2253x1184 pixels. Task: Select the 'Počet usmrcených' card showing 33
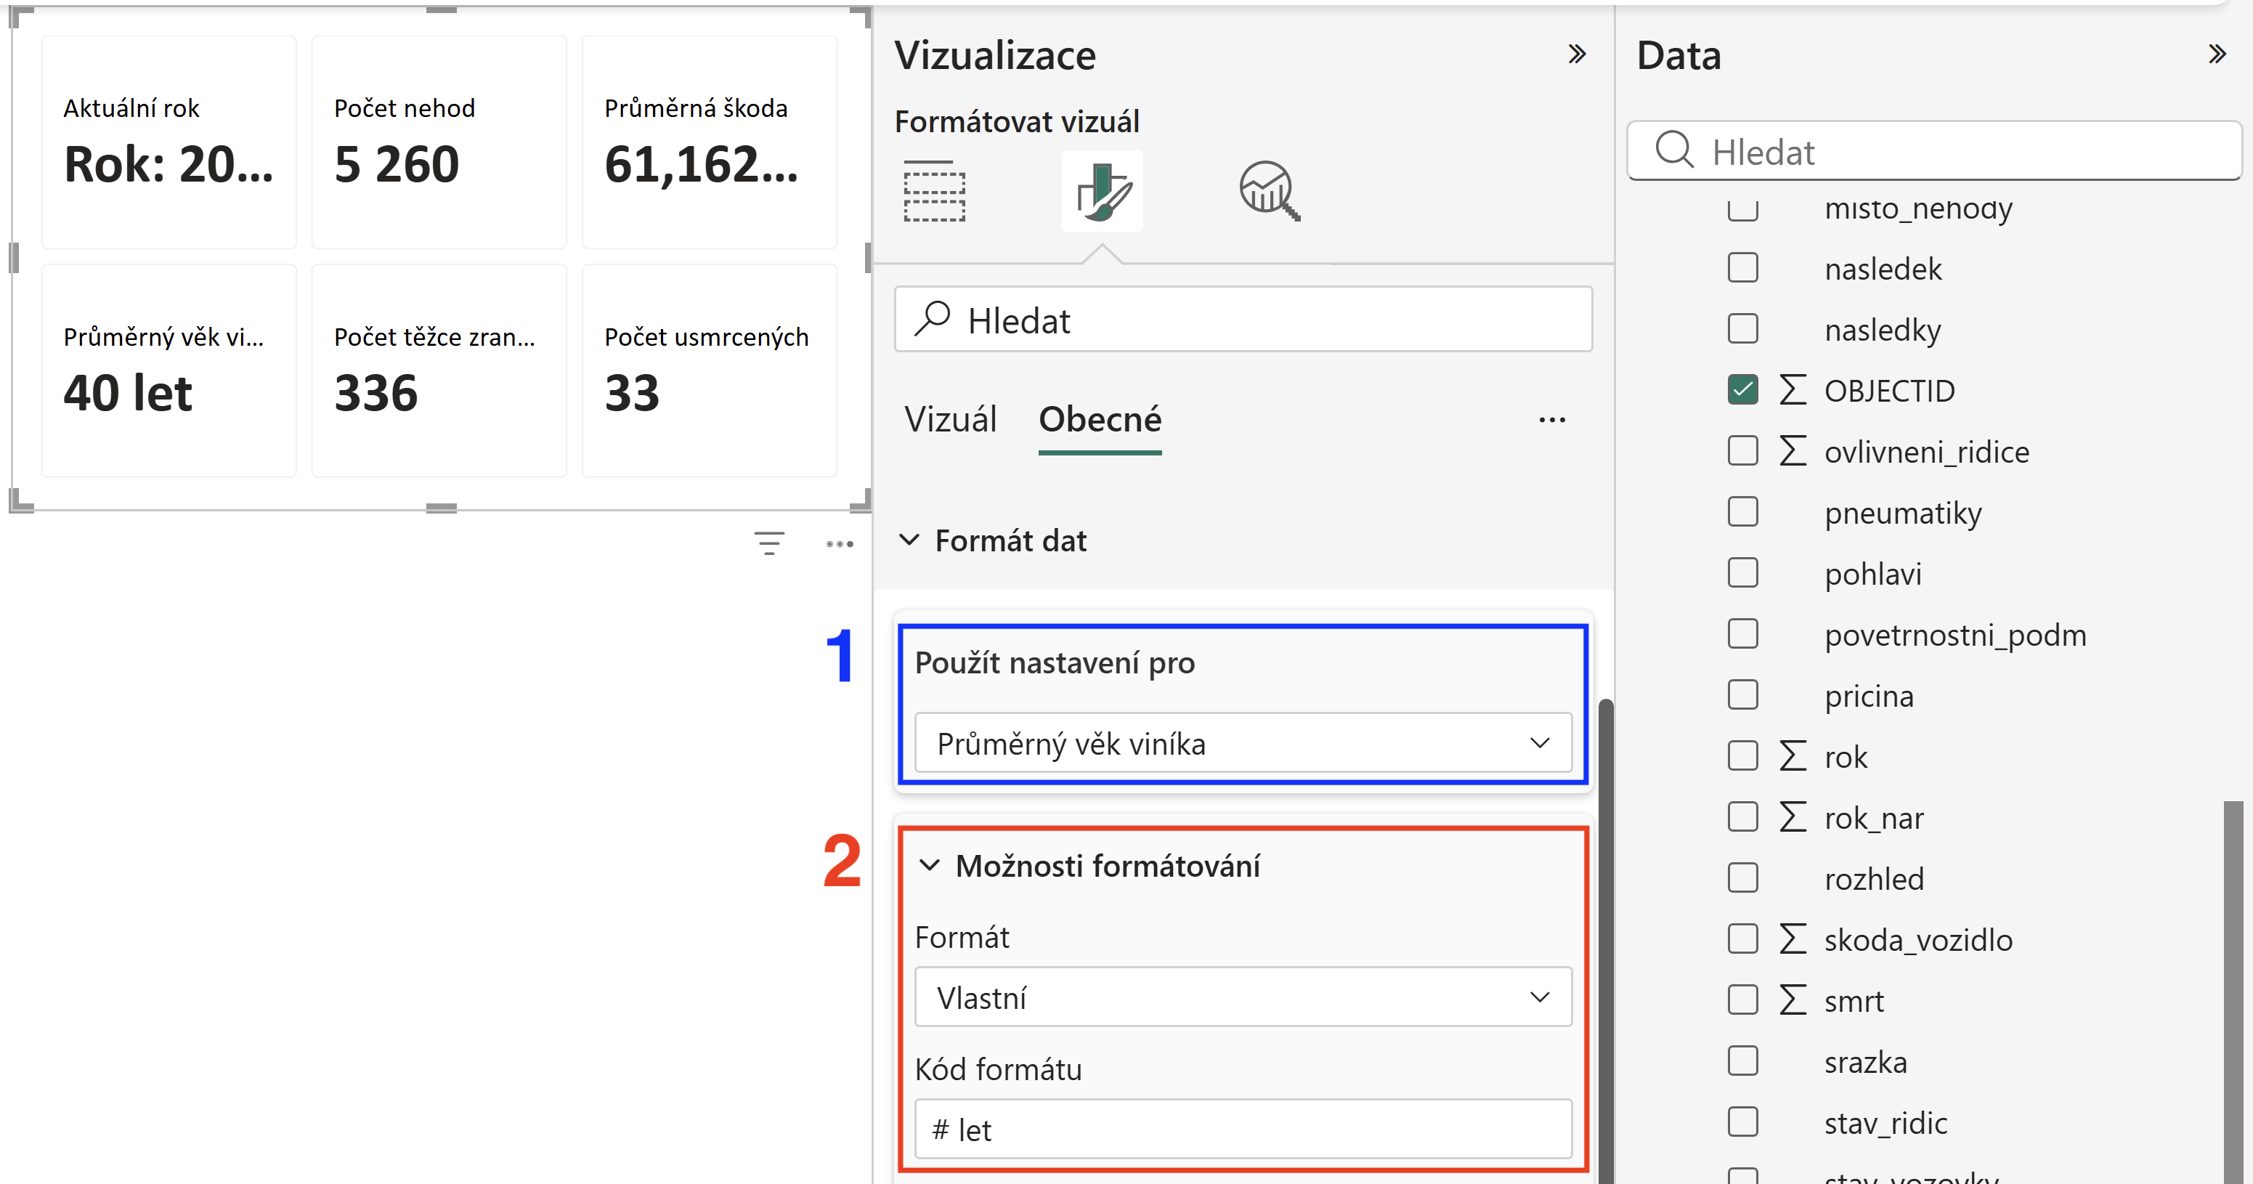click(x=710, y=370)
